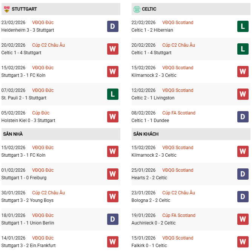
Task: Open Cúp C2 Châu Âu link for Young Boys match
Action: coord(48,193)
